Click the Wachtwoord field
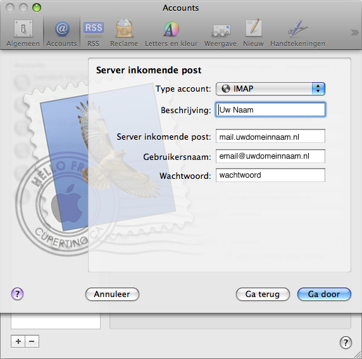This screenshot has width=362, height=359. click(x=270, y=175)
